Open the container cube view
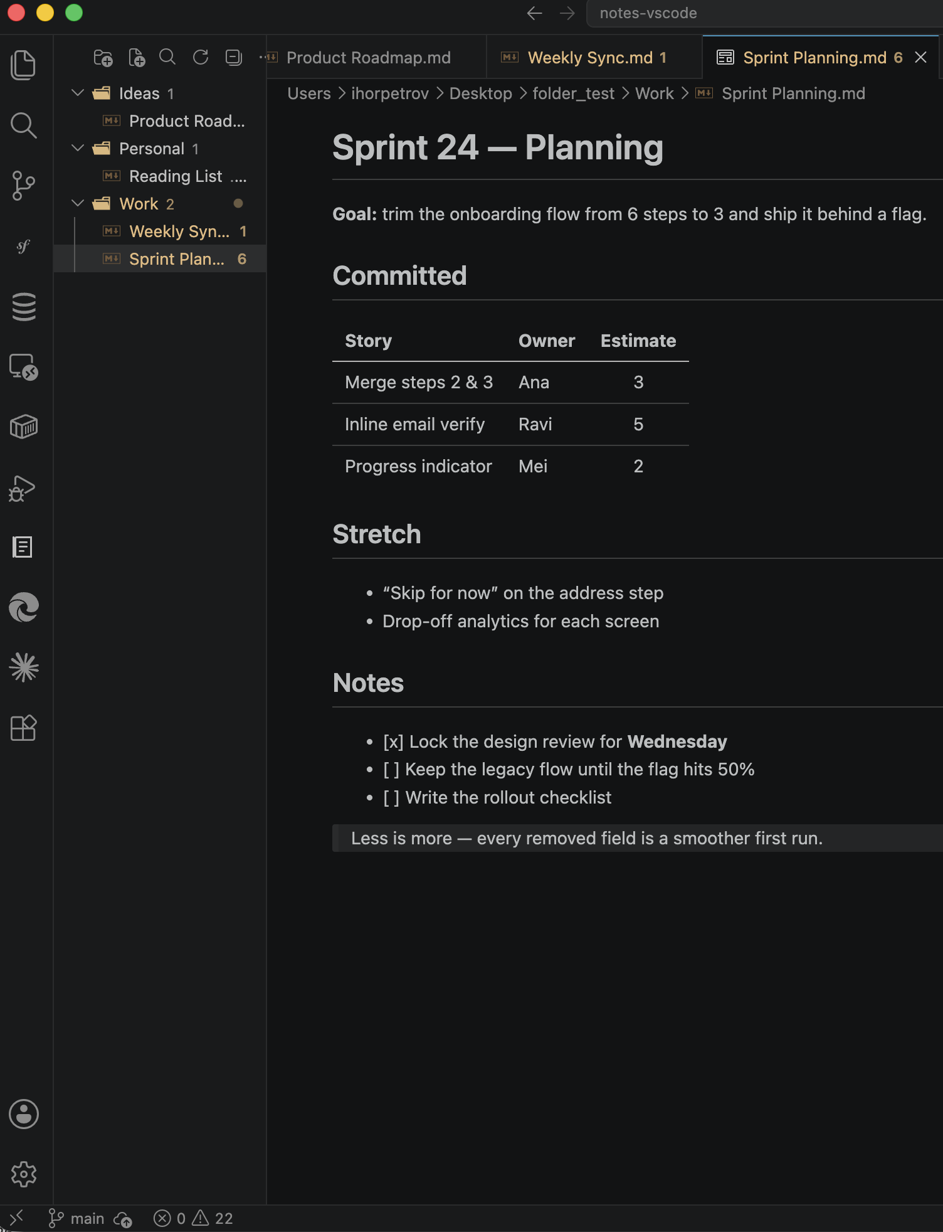 (x=24, y=427)
